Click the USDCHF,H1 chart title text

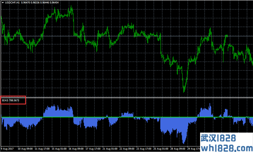(x=12, y=3)
